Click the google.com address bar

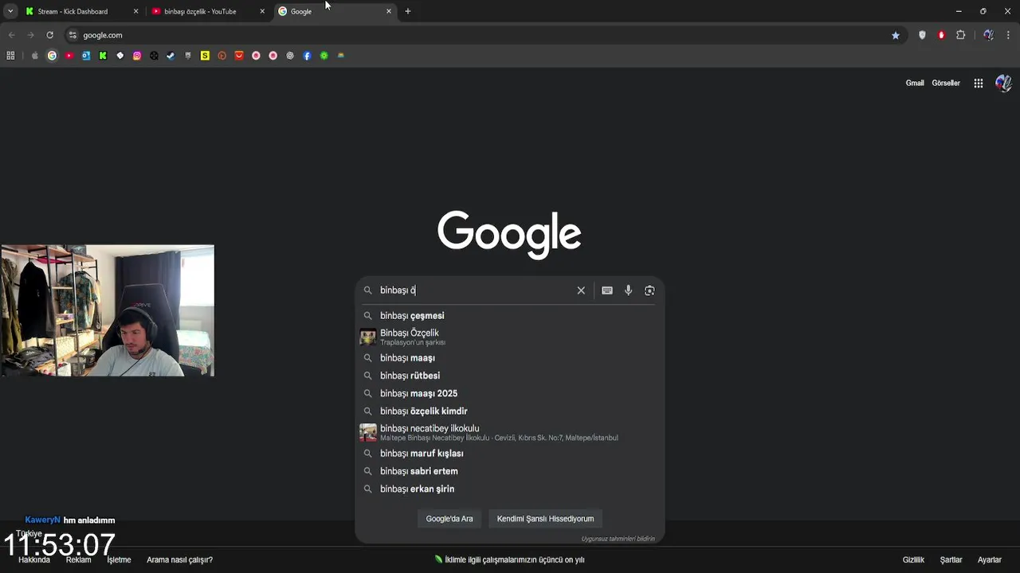(478, 35)
